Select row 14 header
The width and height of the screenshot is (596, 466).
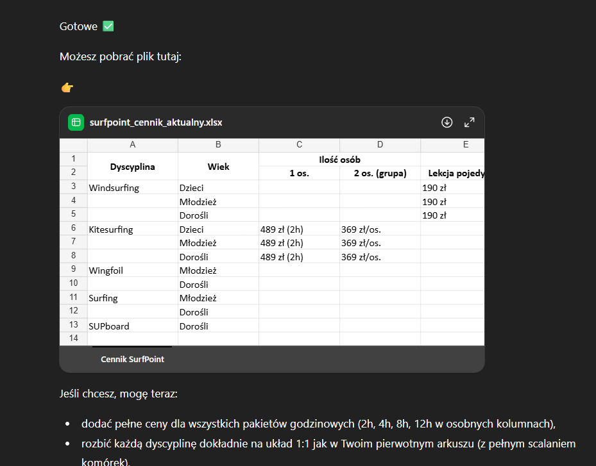point(73,338)
